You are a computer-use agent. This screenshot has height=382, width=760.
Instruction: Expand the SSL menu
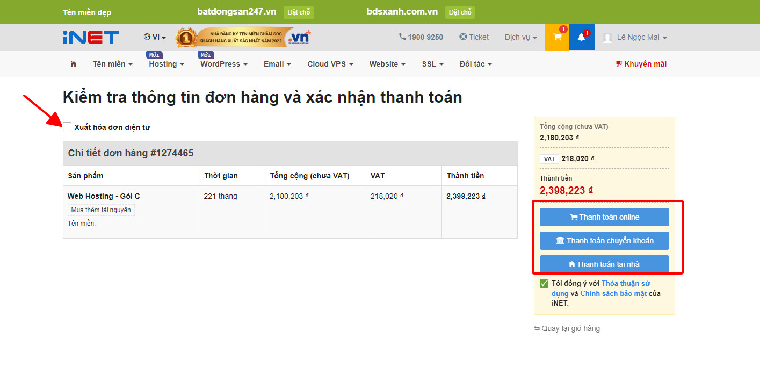coord(433,64)
